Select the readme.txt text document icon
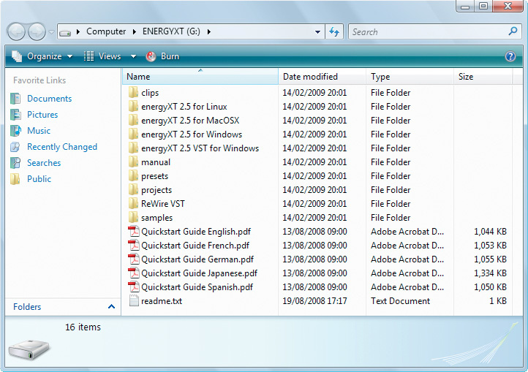528x372 pixels. [133, 301]
